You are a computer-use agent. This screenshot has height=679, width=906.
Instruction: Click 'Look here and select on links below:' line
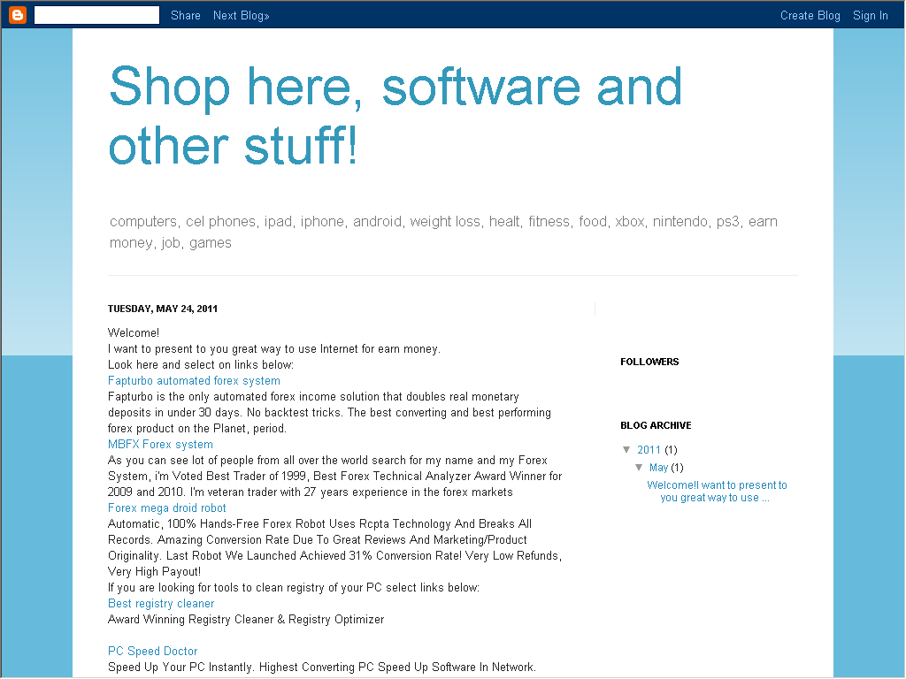(x=201, y=364)
